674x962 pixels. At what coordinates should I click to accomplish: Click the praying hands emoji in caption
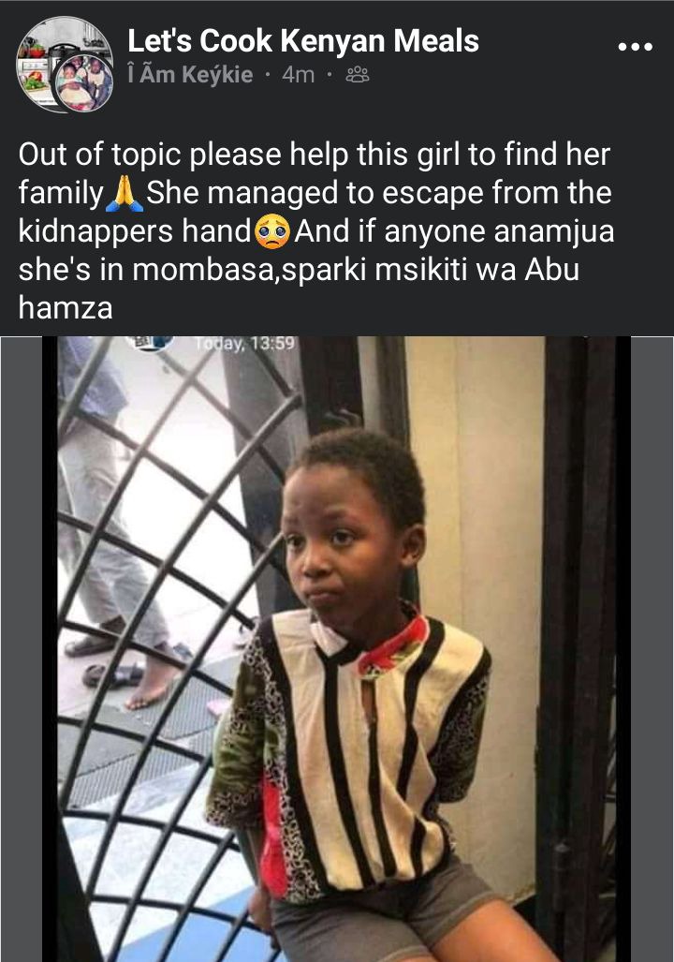[125, 193]
